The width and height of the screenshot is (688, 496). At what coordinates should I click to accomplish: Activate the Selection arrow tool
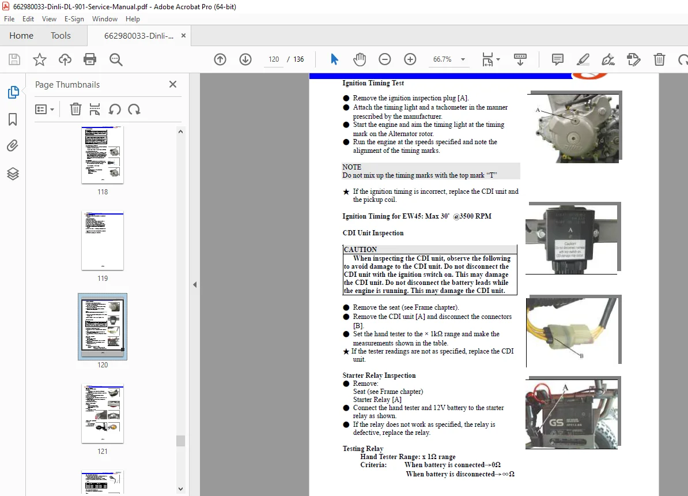pyautogui.click(x=334, y=59)
